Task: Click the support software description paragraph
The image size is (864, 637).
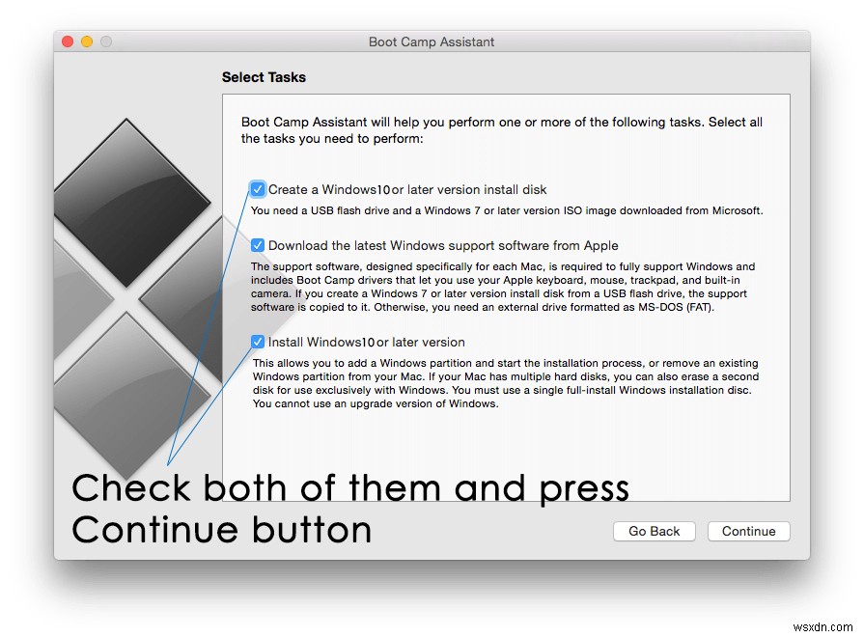Action: pyautogui.click(x=502, y=290)
